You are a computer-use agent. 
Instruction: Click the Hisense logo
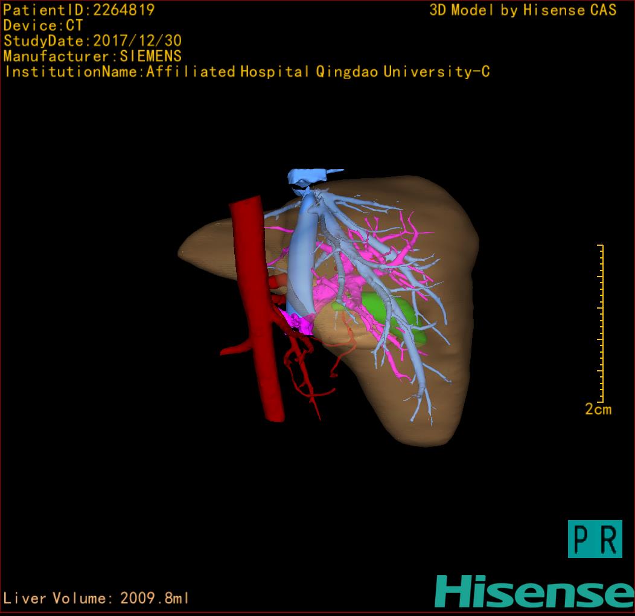tap(534, 591)
